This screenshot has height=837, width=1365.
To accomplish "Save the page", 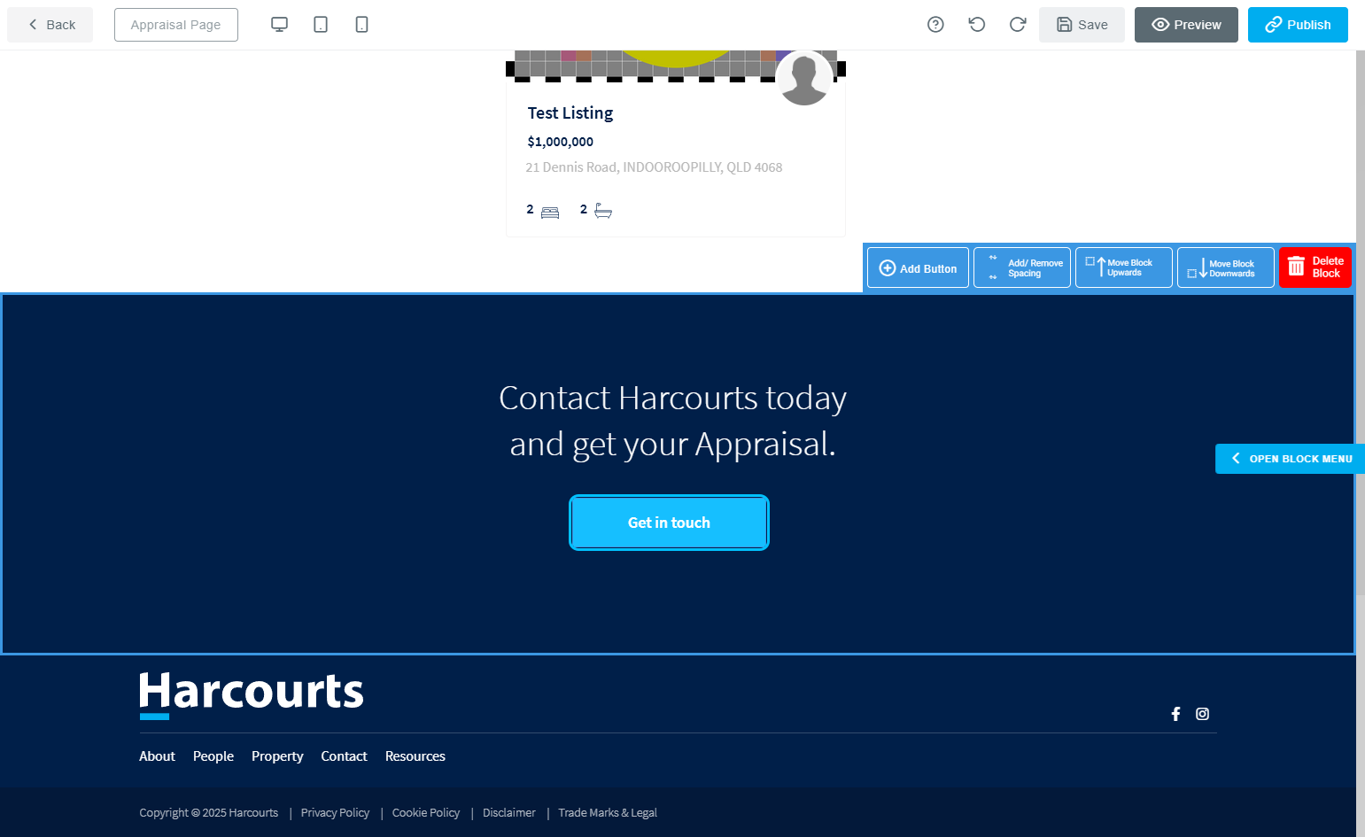I will click(x=1082, y=25).
